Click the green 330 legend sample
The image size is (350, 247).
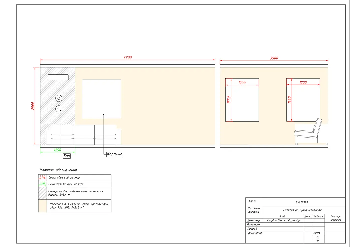[x=42, y=183]
